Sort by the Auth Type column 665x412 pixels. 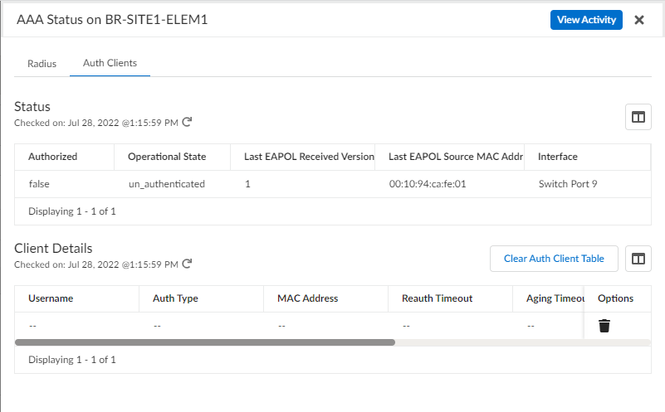coord(175,298)
